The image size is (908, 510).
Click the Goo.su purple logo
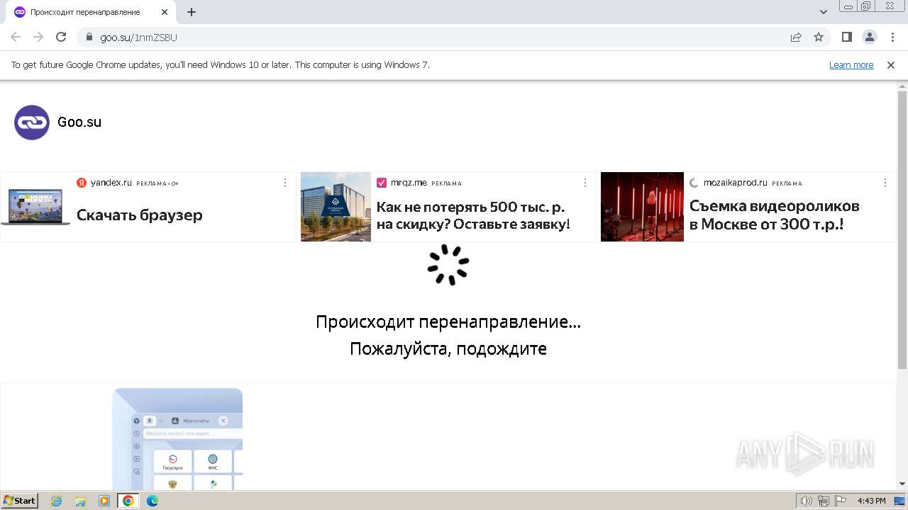pyautogui.click(x=32, y=123)
